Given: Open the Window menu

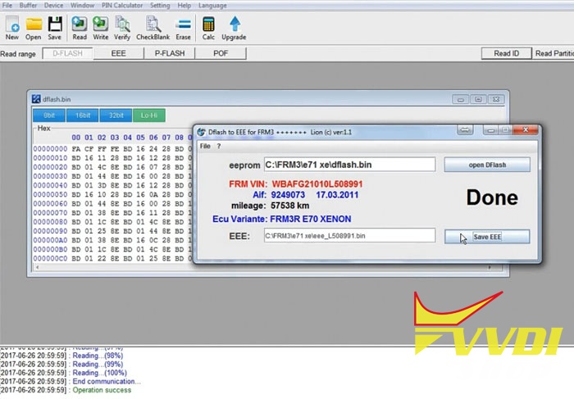Looking at the screenshot, I should (x=82, y=6).
